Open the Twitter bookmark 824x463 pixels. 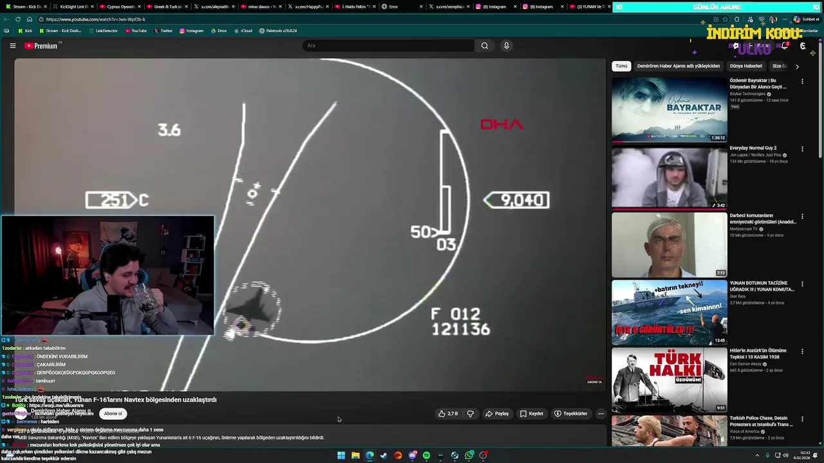click(163, 31)
